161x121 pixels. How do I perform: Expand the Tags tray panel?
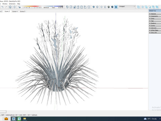(x=155, y=21)
